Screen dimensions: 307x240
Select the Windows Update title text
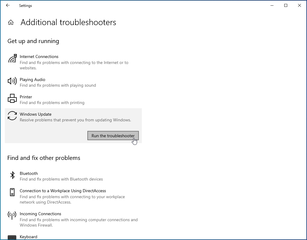pos(36,114)
